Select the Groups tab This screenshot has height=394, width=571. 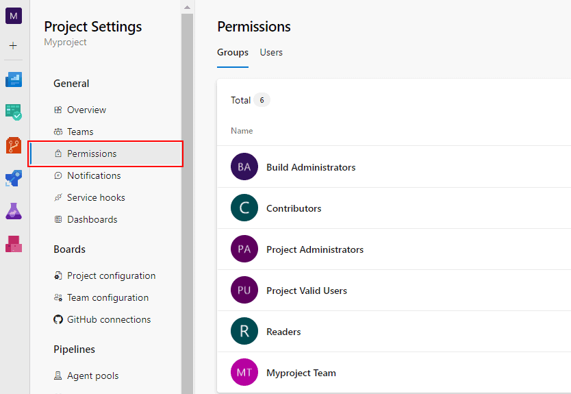(233, 53)
